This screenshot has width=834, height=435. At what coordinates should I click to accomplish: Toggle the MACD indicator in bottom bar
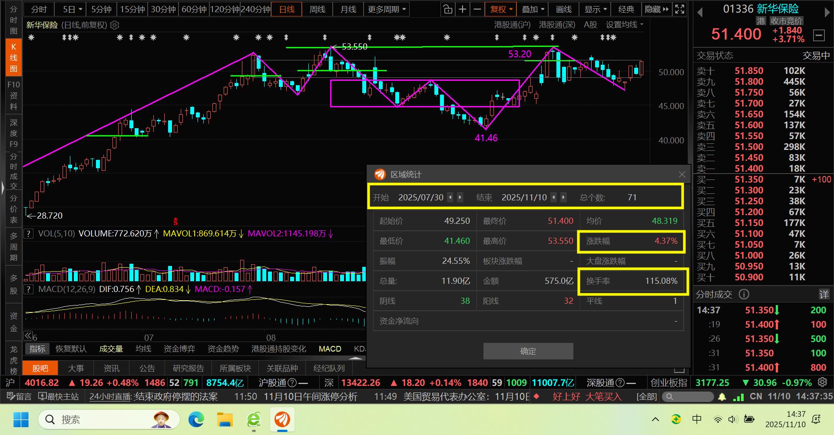coord(330,349)
